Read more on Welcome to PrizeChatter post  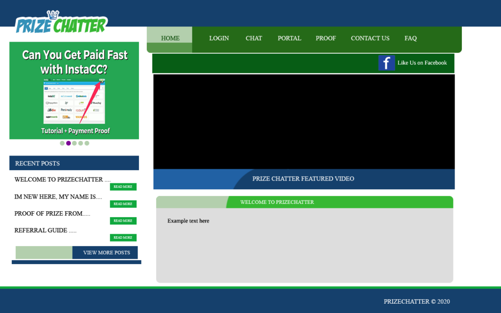click(x=123, y=187)
